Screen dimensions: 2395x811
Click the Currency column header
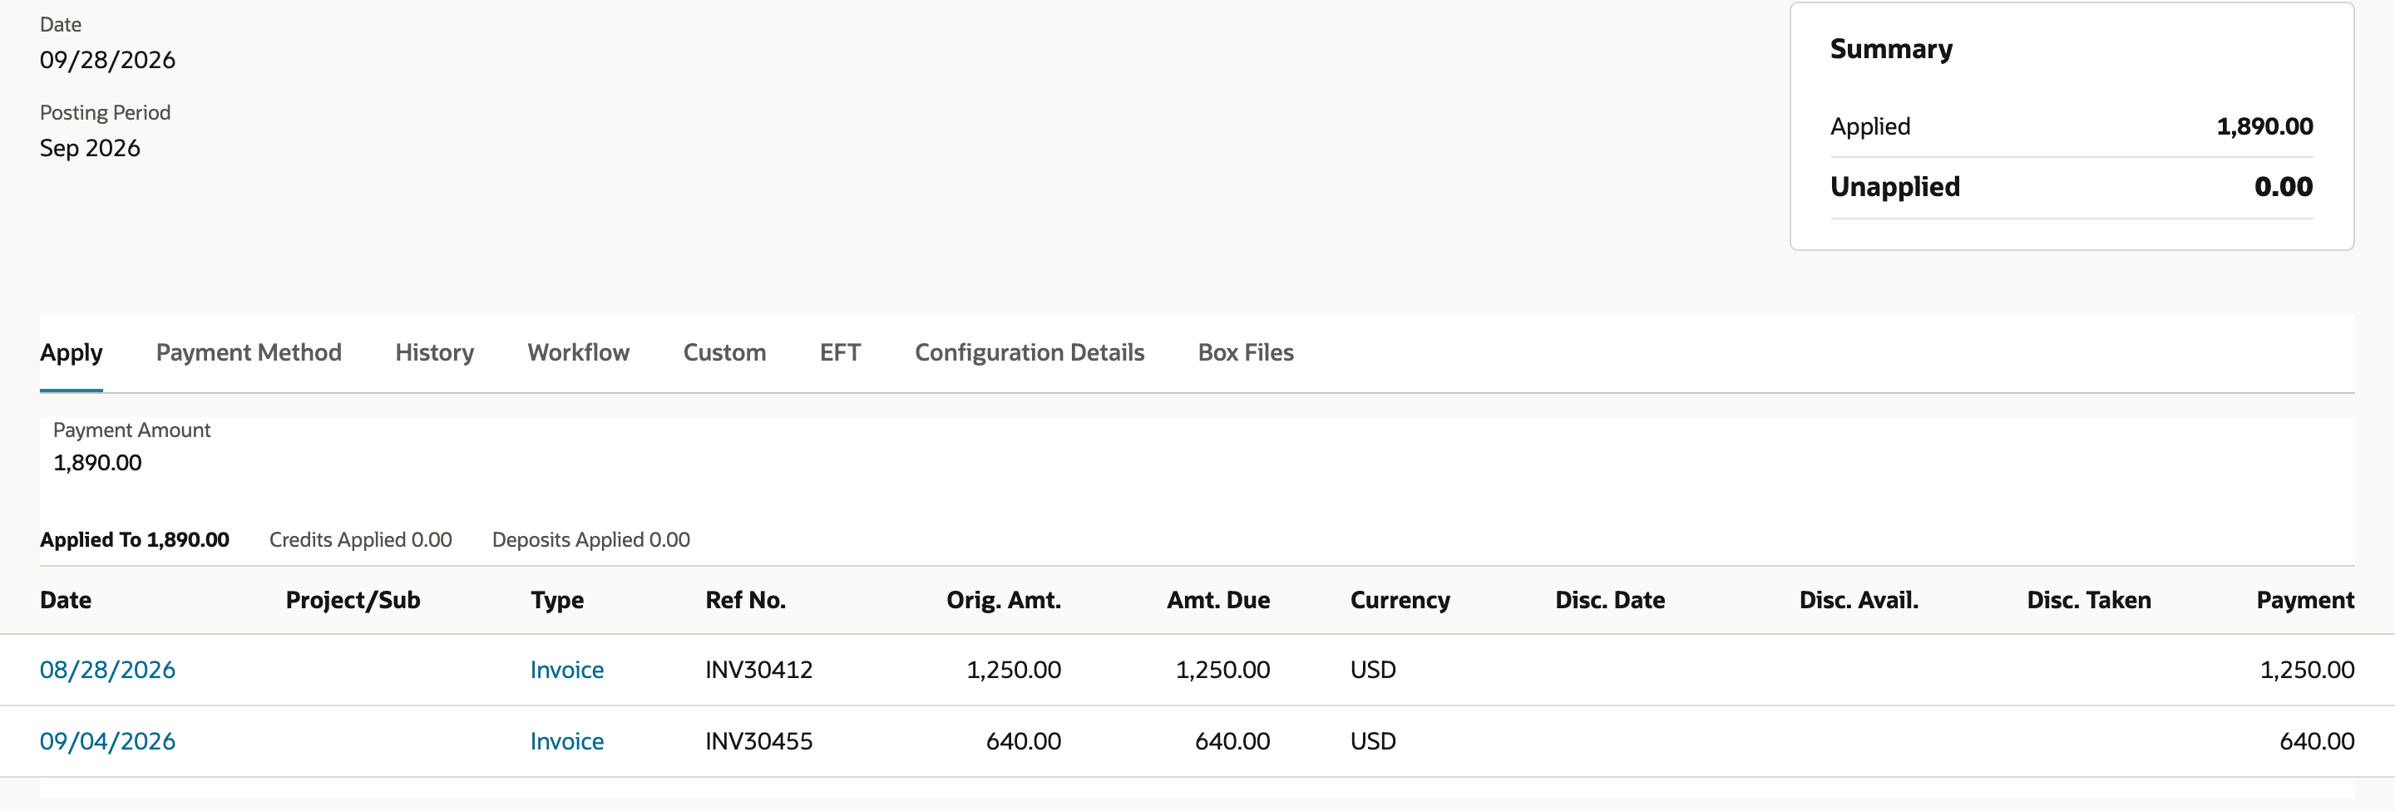coord(1400,600)
